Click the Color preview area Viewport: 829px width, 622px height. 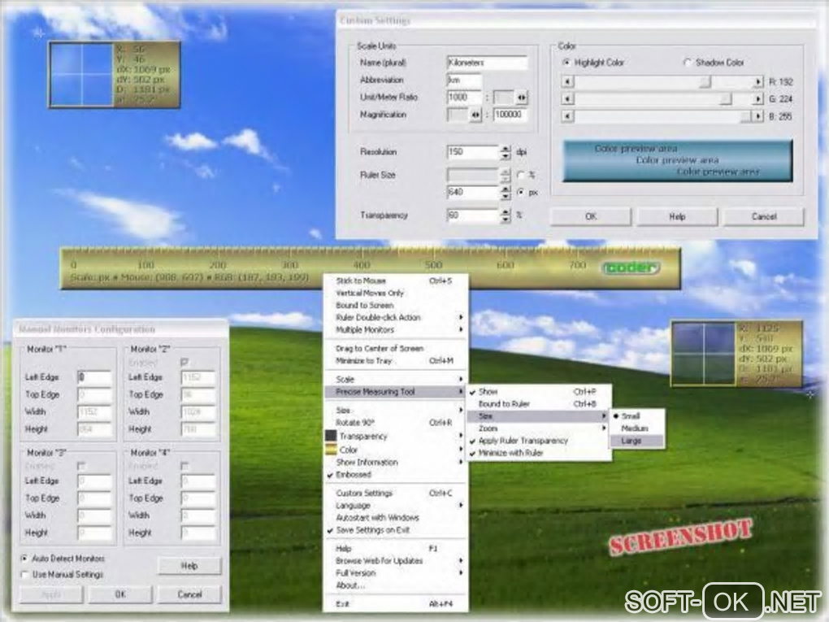tap(677, 161)
